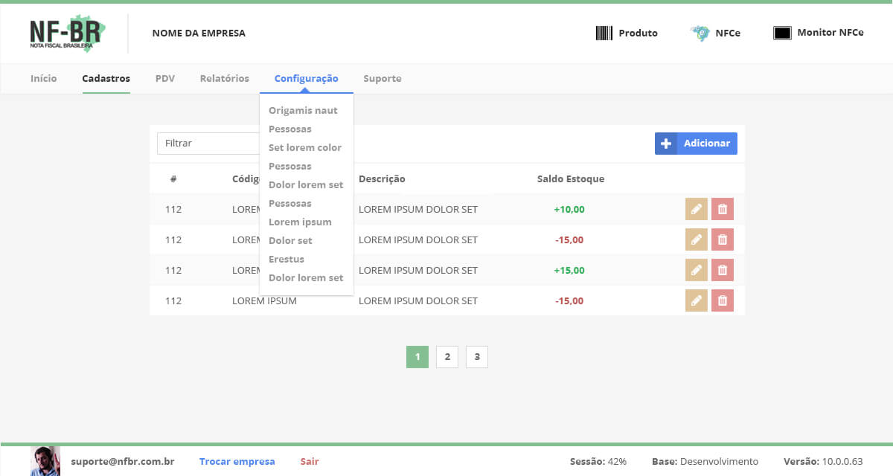Image resolution: width=893 pixels, height=476 pixels.
Task: Sort by the Saldo Estoque column header
Action: 571,178
